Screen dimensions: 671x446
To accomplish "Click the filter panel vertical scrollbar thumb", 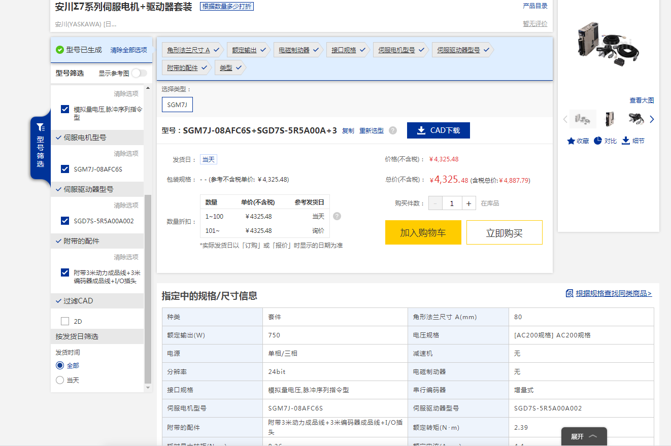I will tap(148, 288).
